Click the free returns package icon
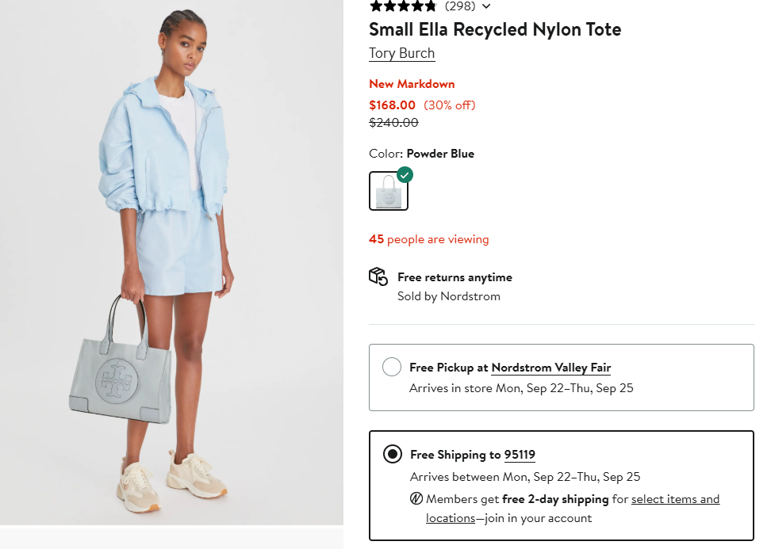771x549 pixels. point(378,276)
